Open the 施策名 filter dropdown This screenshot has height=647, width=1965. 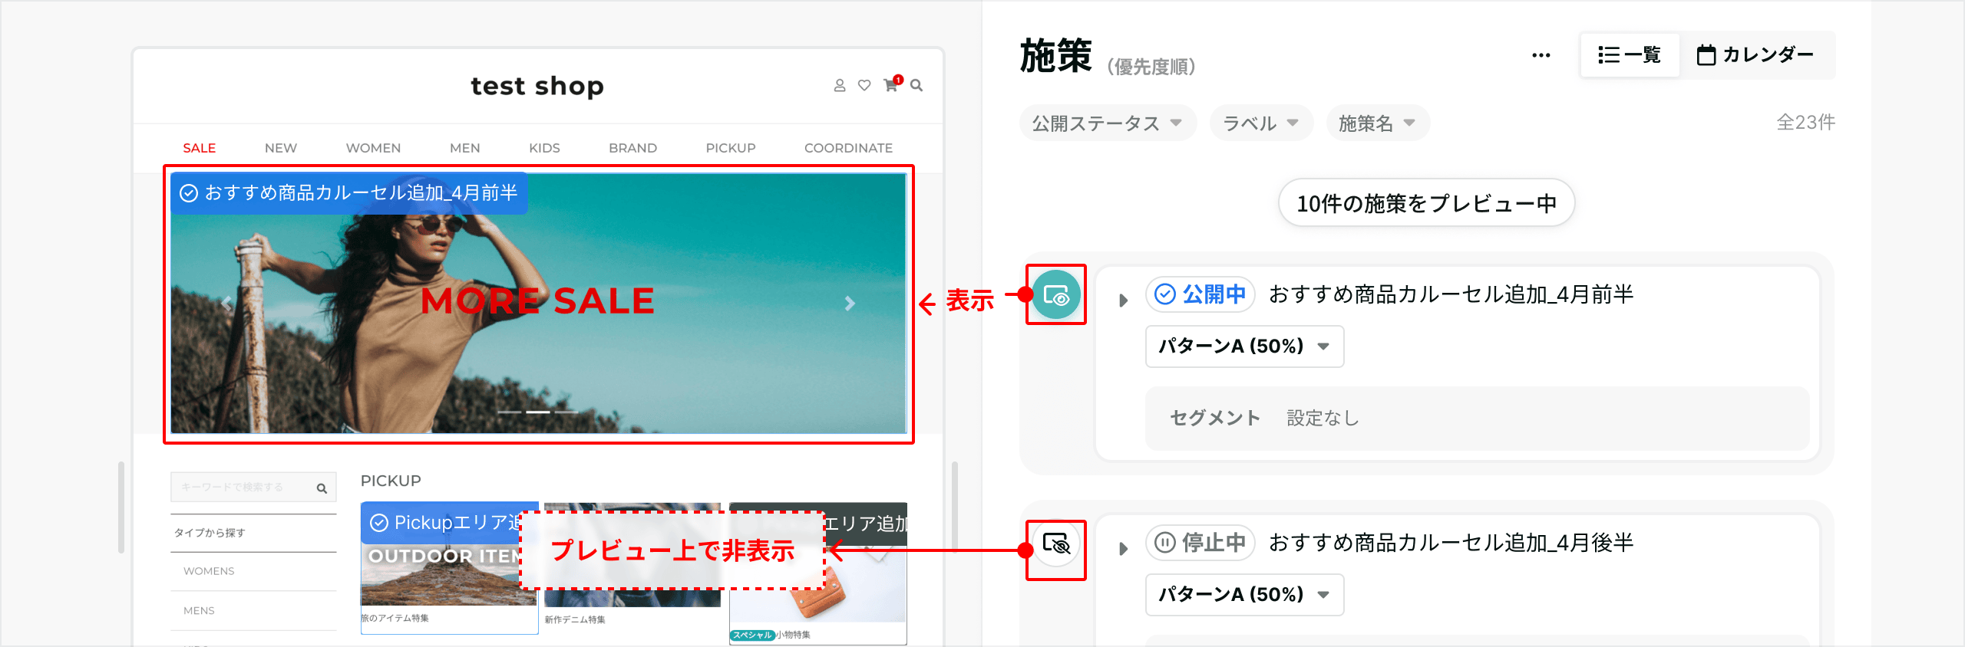coord(1377,123)
